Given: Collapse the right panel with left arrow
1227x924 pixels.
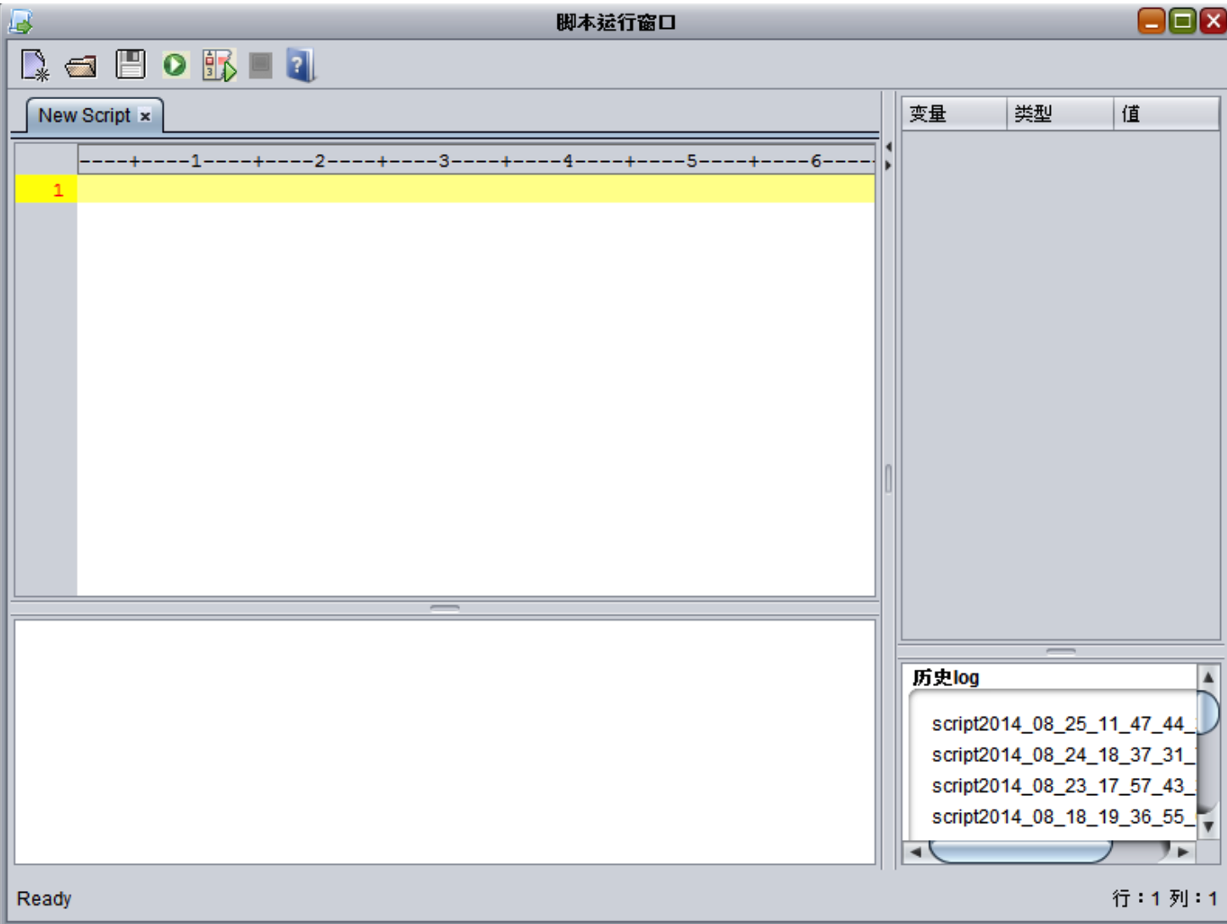Looking at the screenshot, I should [888, 147].
